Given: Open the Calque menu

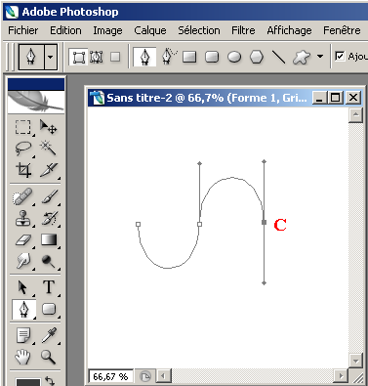Looking at the screenshot, I should coord(150,30).
